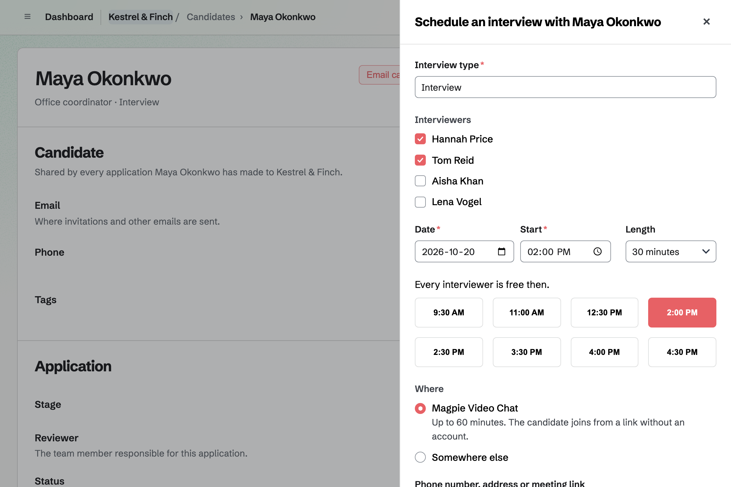Click the 'Office coordinator · Interview' subtitle
The width and height of the screenshot is (731, 487).
[97, 102]
